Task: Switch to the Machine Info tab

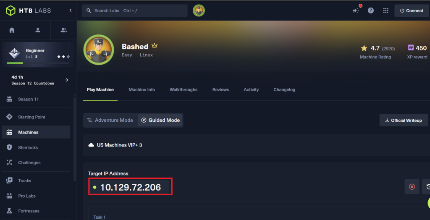Action: click(x=142, y=90)
